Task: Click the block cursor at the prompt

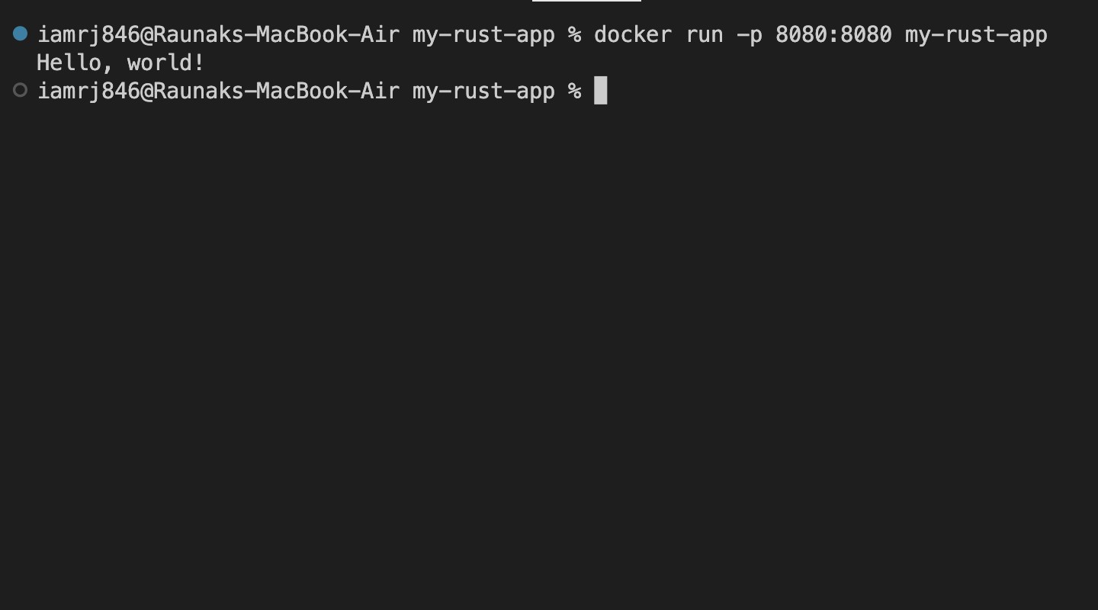Action: coord(601,91)
